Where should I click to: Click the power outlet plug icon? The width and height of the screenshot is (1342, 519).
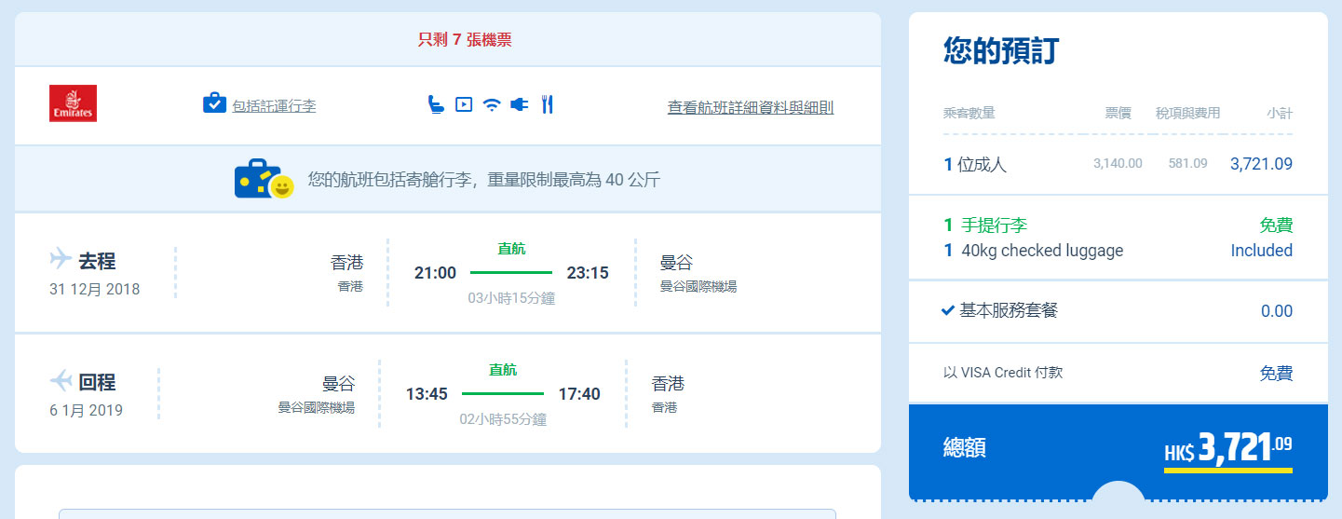(x=519, y=104)
